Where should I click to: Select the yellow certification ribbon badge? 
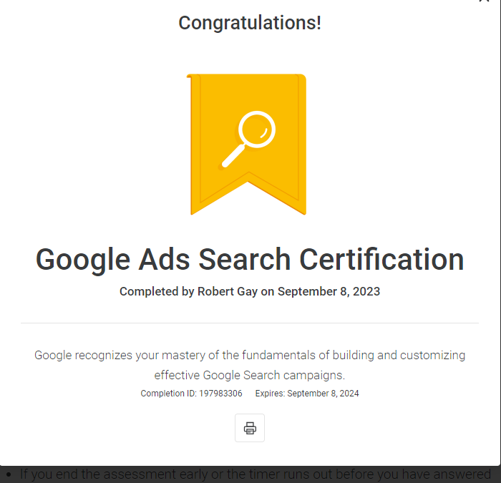point(246,144)
